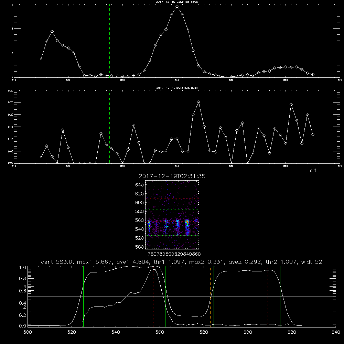Screen dimensions: 344x344
Task: Click the last data marker in dusk plot
Action: [x=313, y=135]
